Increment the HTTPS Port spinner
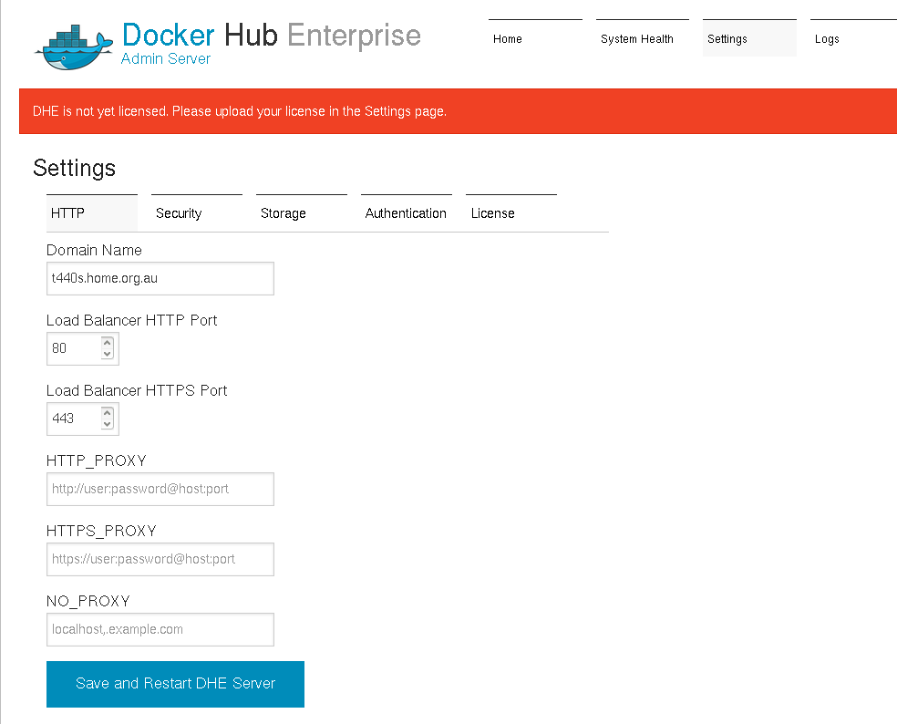This screenshot has height=724, width=897. tap(108, 413)
